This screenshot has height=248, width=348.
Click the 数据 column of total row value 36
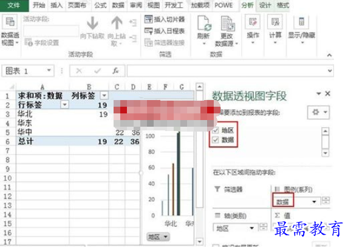[135, 141]
